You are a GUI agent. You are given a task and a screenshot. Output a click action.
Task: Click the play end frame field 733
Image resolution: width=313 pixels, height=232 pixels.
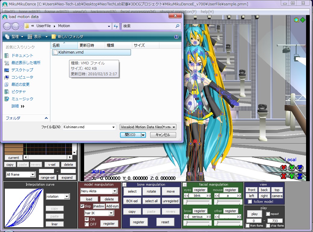[275, 221]
